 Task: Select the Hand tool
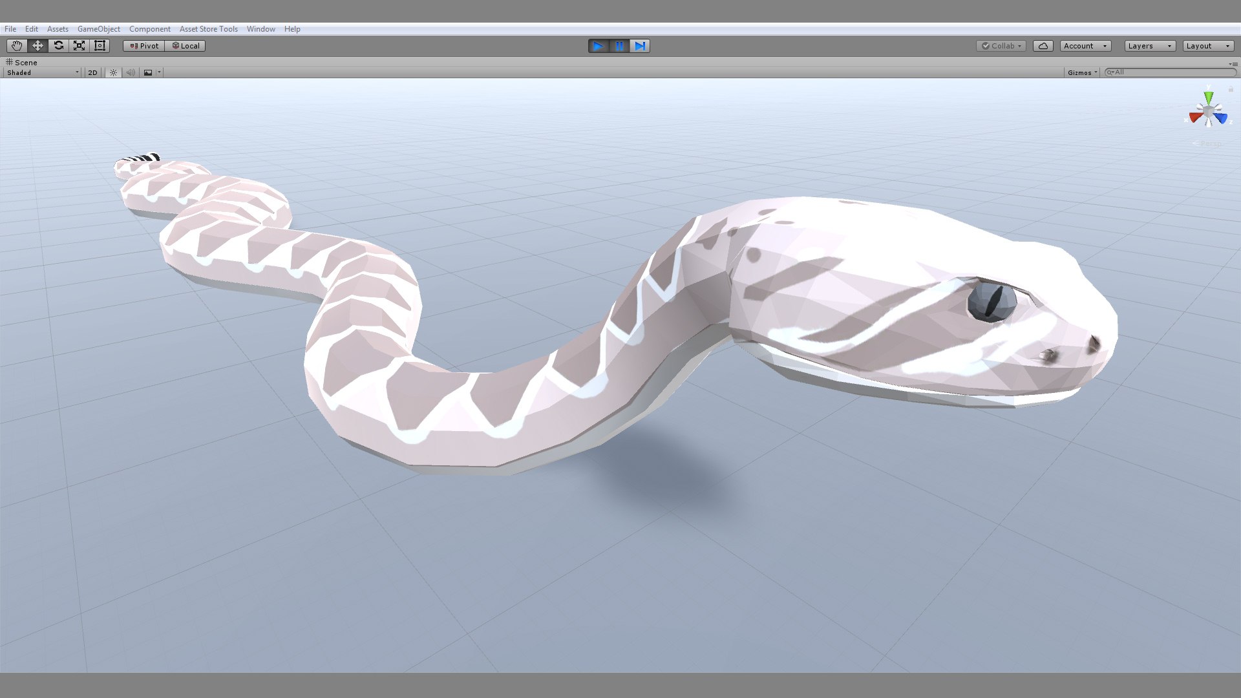(17, 46)
